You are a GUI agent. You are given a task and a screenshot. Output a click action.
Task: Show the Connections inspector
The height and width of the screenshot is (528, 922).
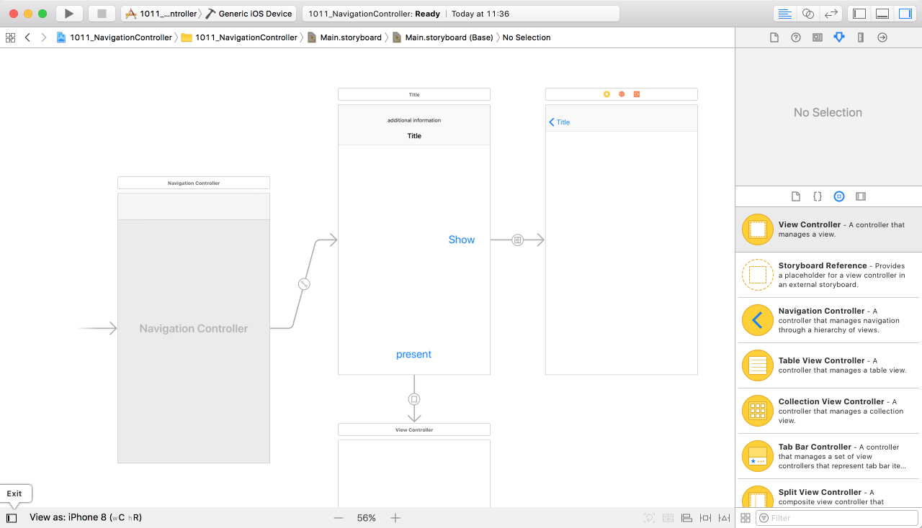click(x=882, y=37)
